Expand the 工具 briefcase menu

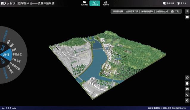(x=175, y=11)
